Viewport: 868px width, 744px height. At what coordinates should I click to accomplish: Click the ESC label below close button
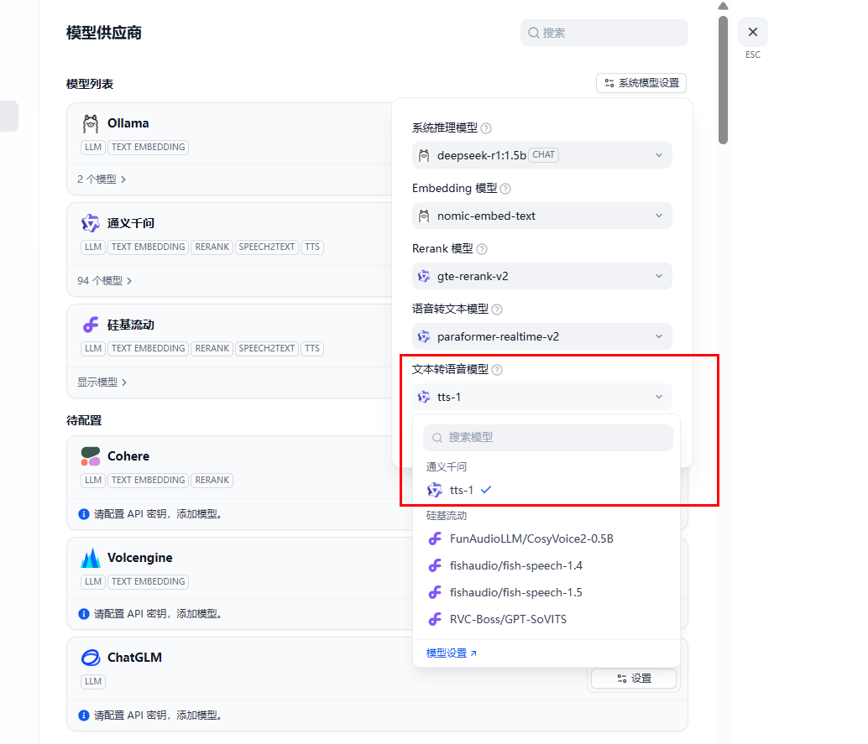click(x=753, y=55)
